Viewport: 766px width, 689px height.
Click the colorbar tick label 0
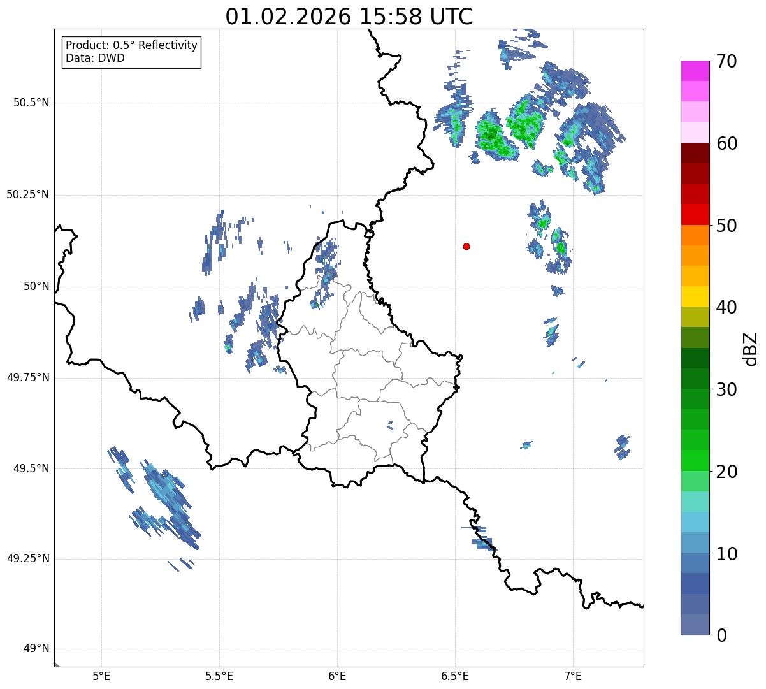721,635
